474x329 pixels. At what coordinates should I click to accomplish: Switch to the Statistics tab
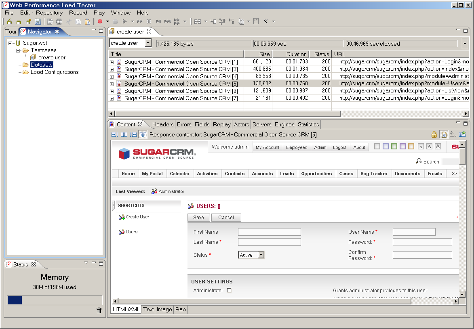(308, 124)
